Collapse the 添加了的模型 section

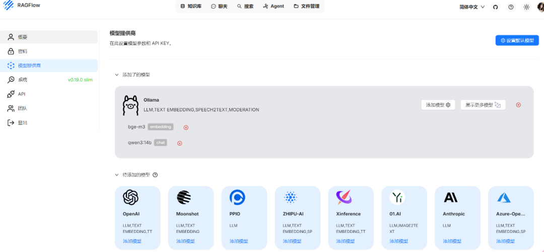pos(117,74)
